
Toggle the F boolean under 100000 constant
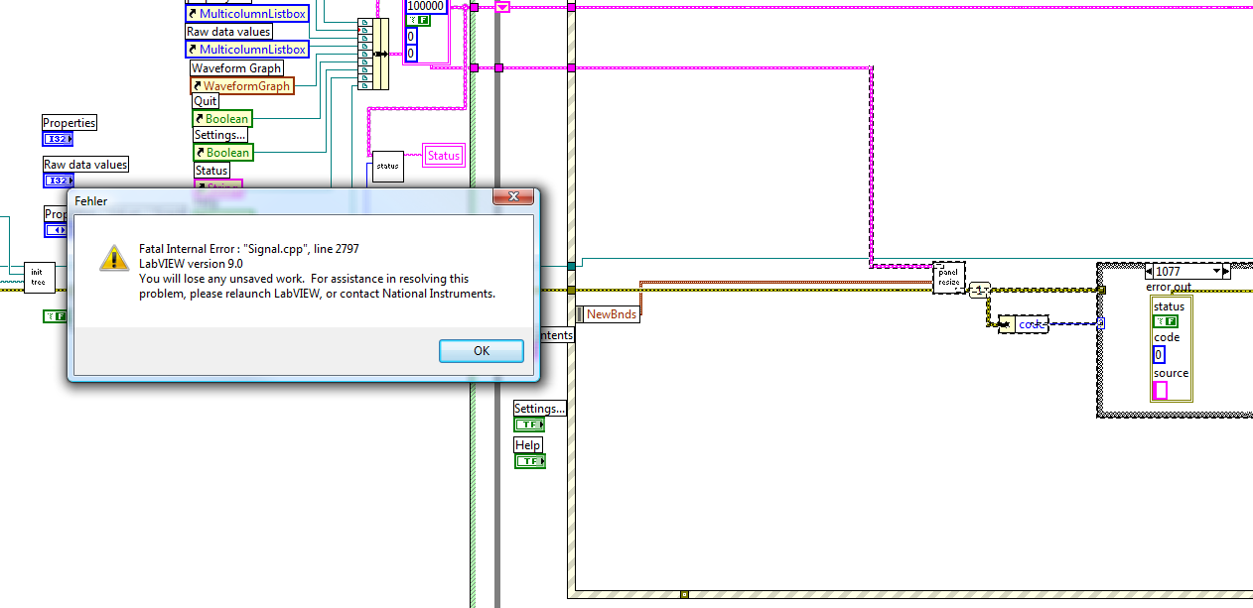coord(416,20)
